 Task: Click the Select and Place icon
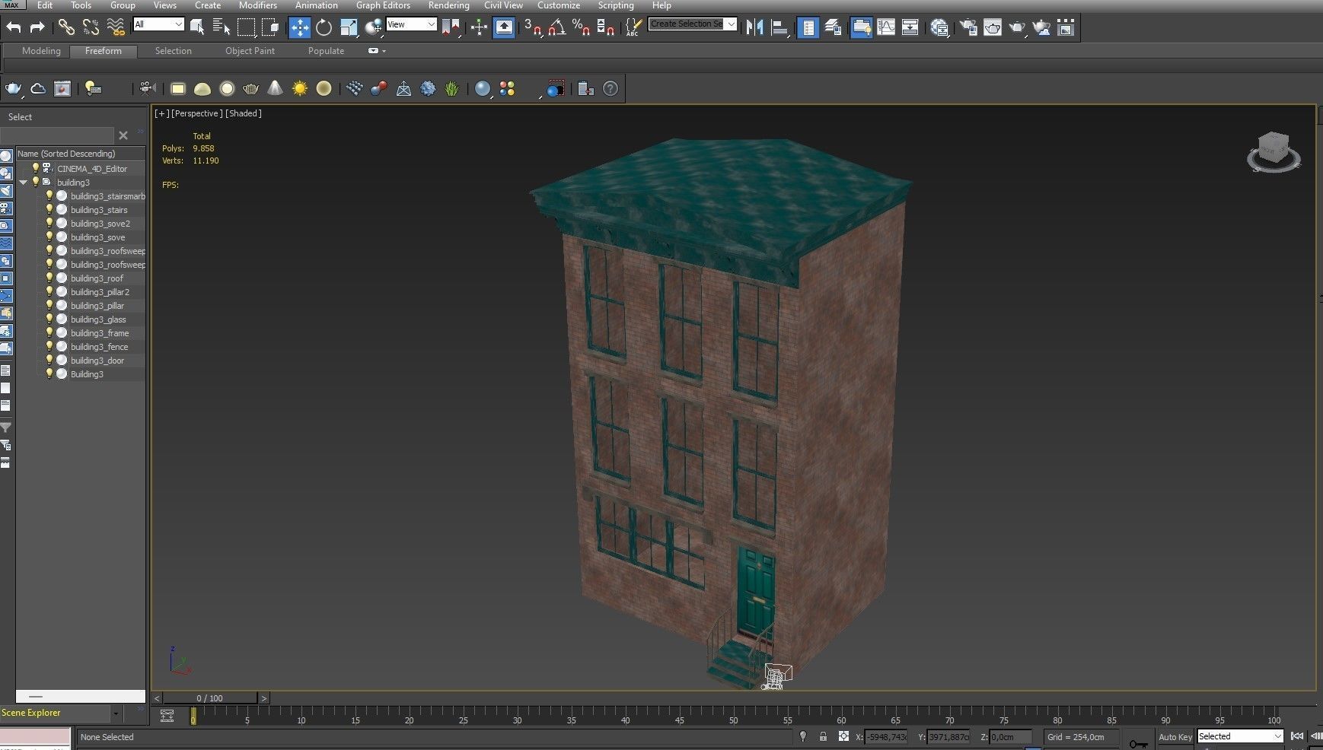[x=373, y=27]
